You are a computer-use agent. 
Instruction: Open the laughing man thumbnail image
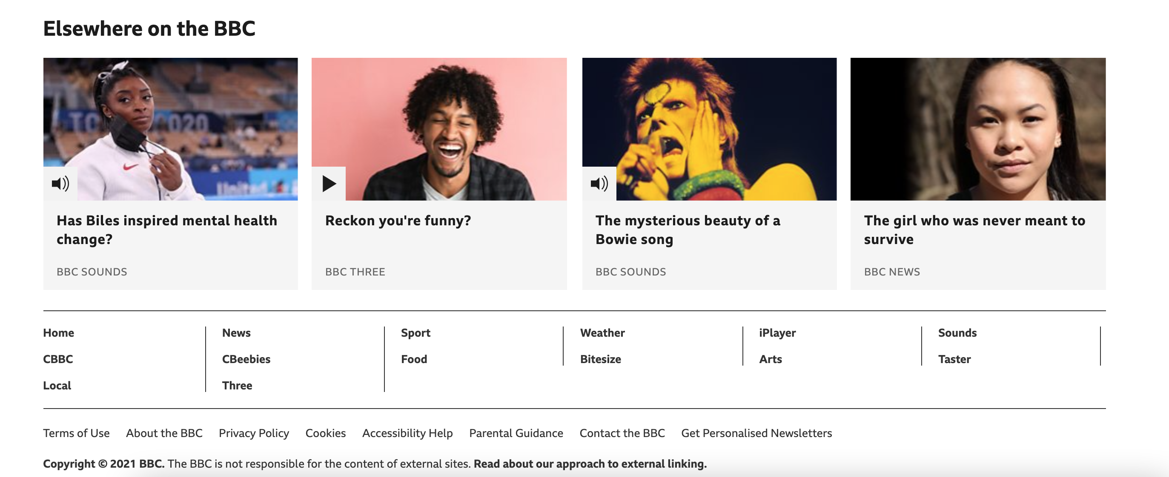(x=439, y=129)
